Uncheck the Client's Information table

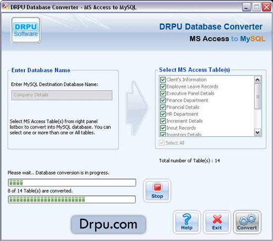pos(163,80)
